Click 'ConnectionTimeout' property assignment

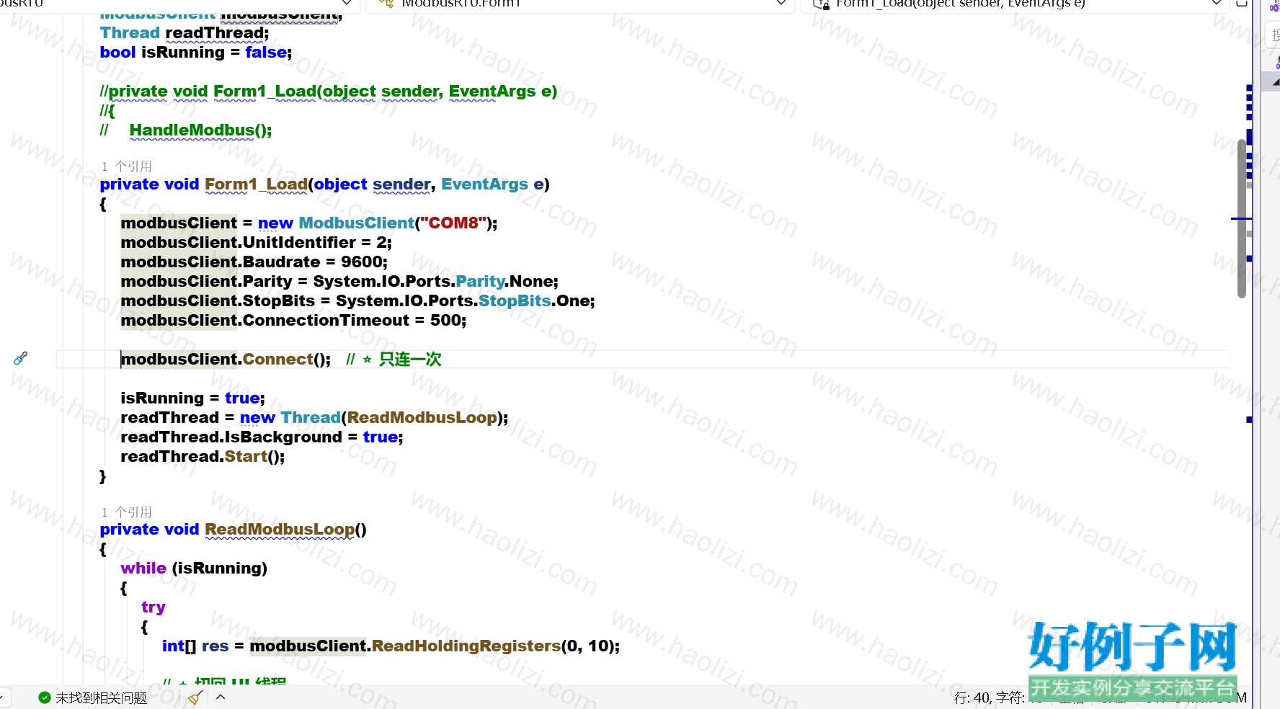pos(326,320)
